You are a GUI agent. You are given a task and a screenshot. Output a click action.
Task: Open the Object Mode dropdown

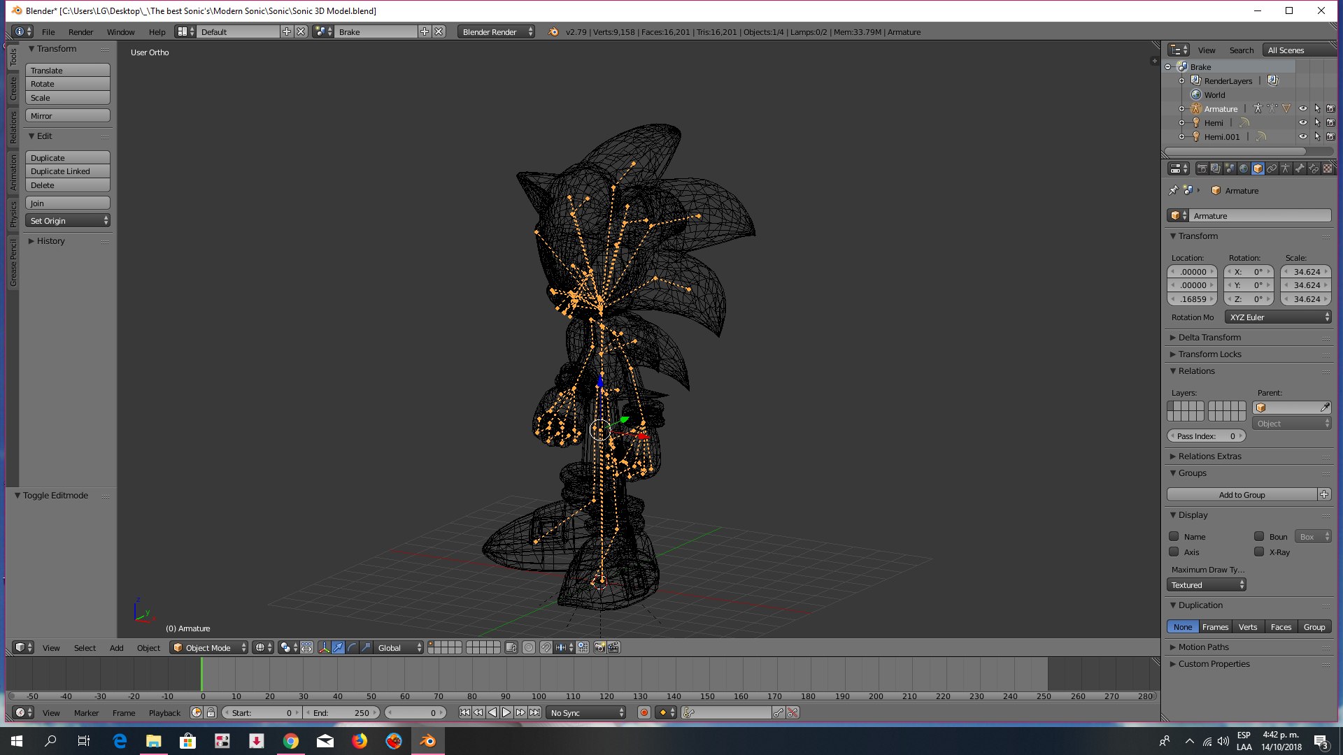(209, 648)
